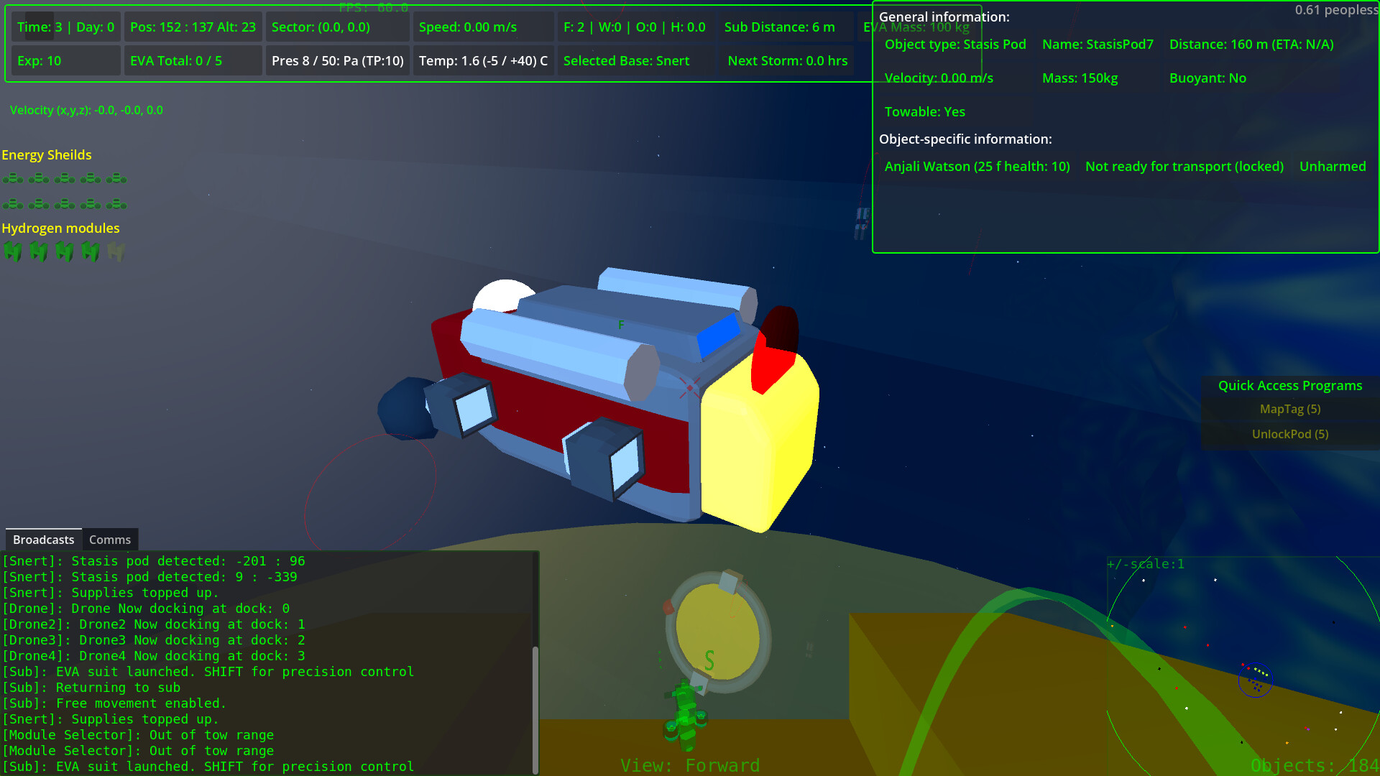Click the distant blue stasis pod in the sky
This screenshot has width=1380, height=776.
point(861,223)
